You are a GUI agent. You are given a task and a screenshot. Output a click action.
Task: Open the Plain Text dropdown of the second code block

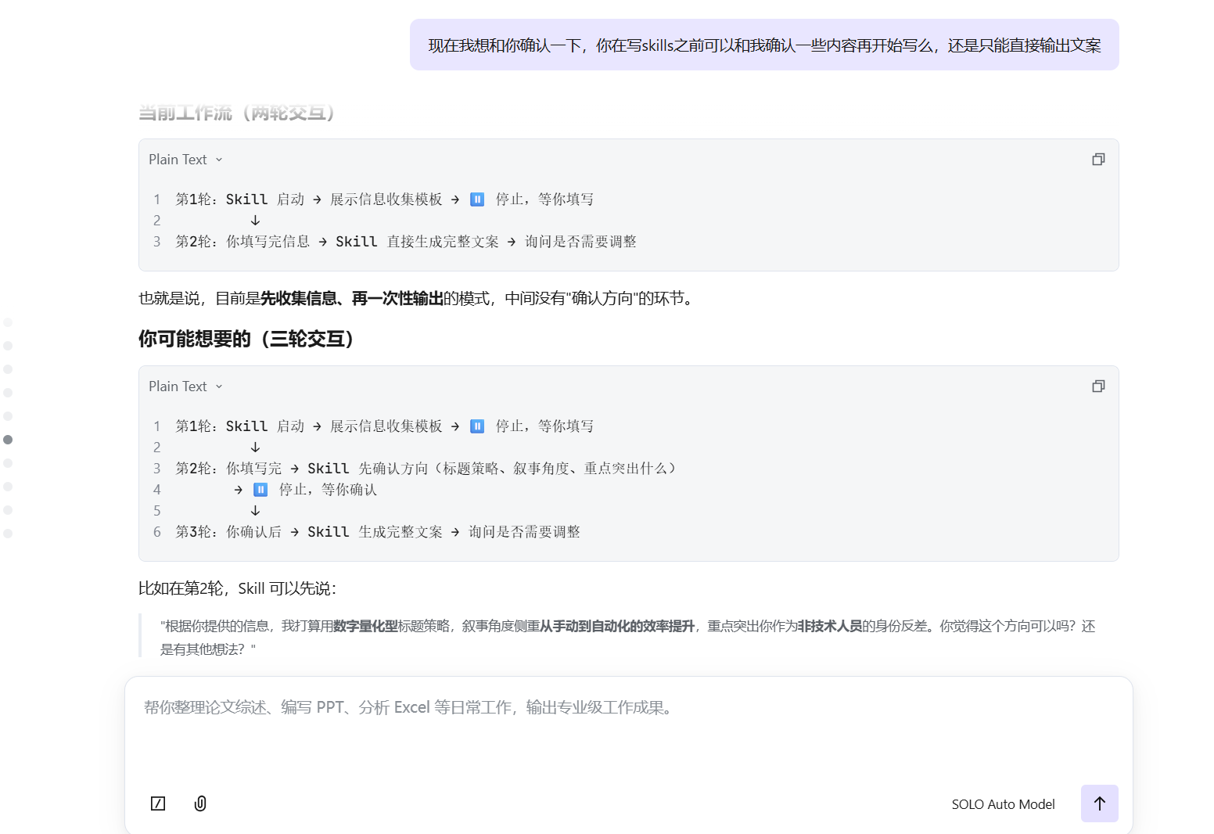pos(185,386)
